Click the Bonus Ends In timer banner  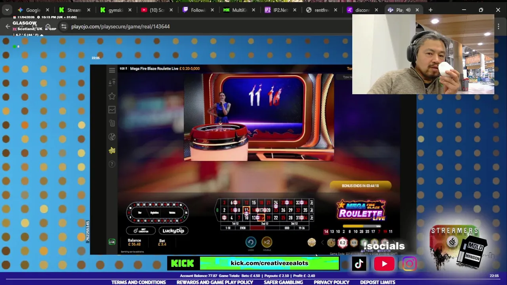click(360, 186)
